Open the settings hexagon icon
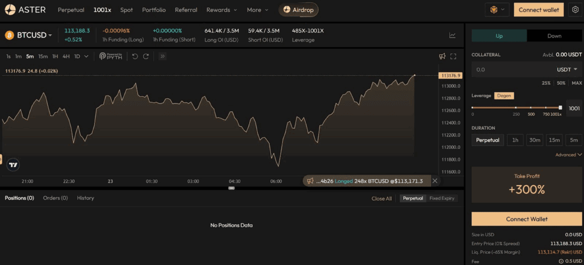This screenshot has width=584, height=265. [x=574, y=10]
